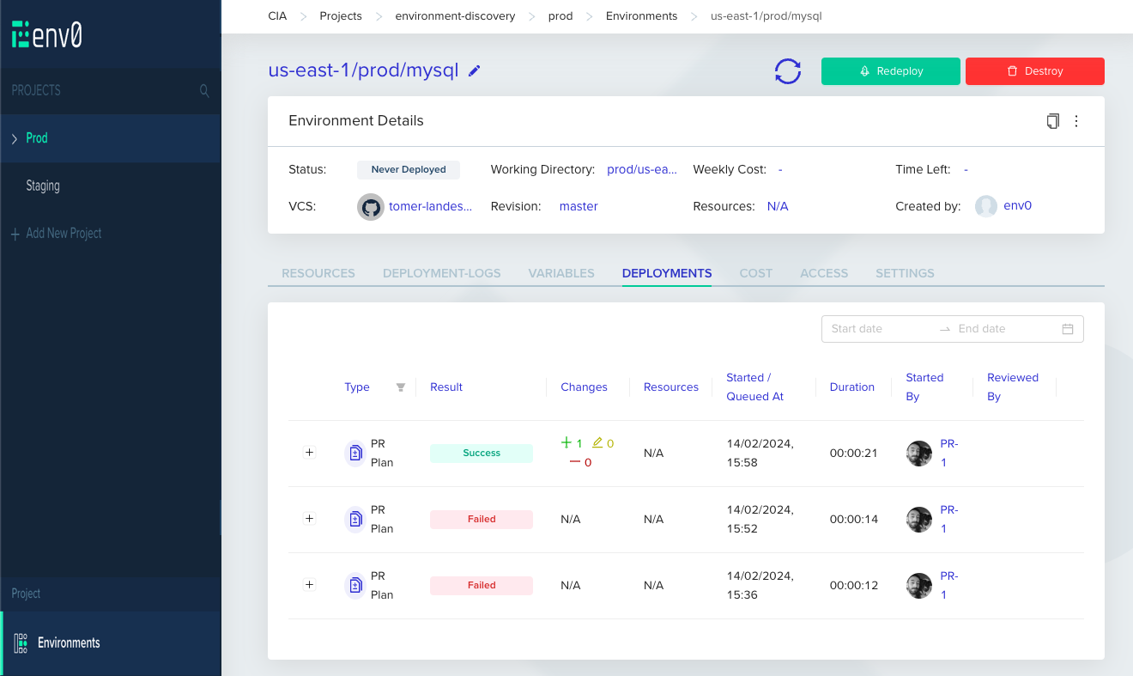Image resolution: width=1133 pixels, height=676 pixels.
Task: Copy environment details with the copy icon
Action: click(x=1053, y=121)
